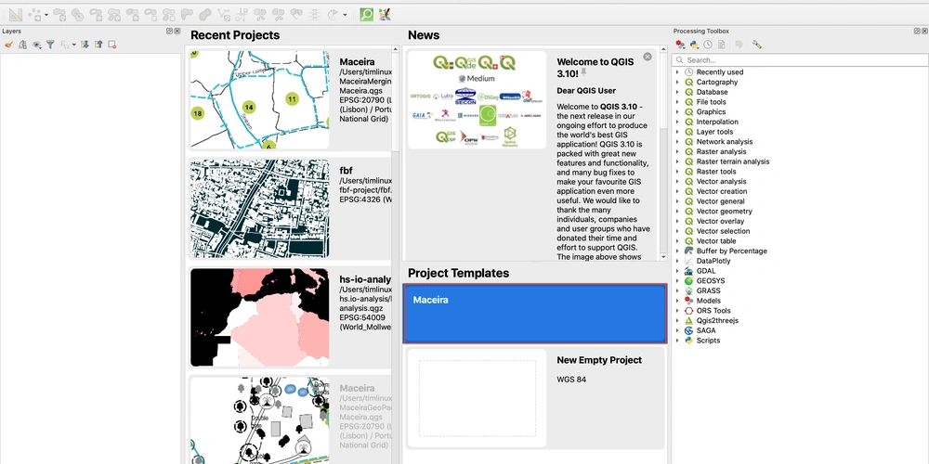
Task: Click the GRASS provider icon
Action: [x=688, y=291]
